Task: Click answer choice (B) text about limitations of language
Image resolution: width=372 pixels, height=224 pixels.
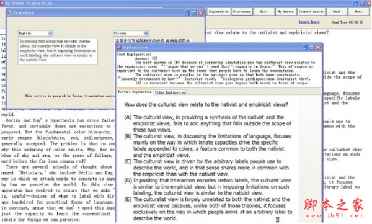Action: tap(208, 146)
